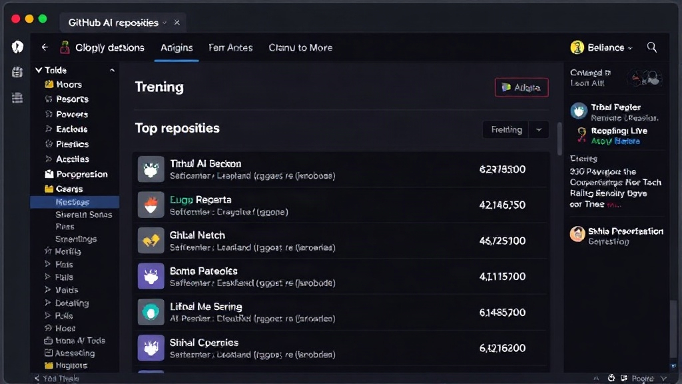This screenshot has width=682, height=384.
Task: Select the GitHub AI reposities window tab
Action: coord(123,23)
